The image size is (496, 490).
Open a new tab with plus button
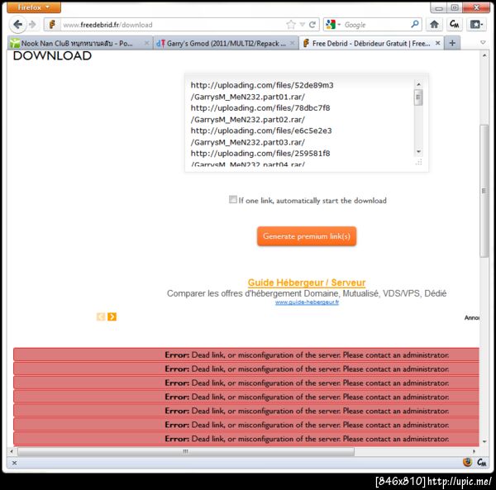(x=452, y=43)
